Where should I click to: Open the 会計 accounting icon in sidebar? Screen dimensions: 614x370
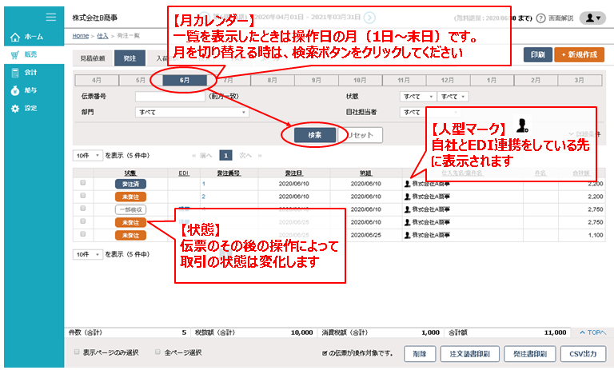click(15, 73)
